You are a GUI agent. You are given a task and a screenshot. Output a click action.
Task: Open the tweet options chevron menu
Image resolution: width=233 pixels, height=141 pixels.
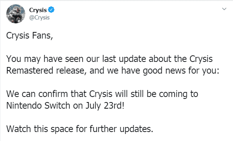pos(224,9)
